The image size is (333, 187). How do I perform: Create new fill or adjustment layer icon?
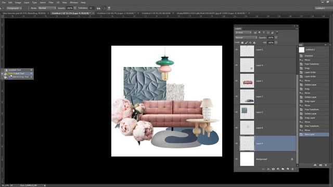pyautogui.click(x=278, y=169)
